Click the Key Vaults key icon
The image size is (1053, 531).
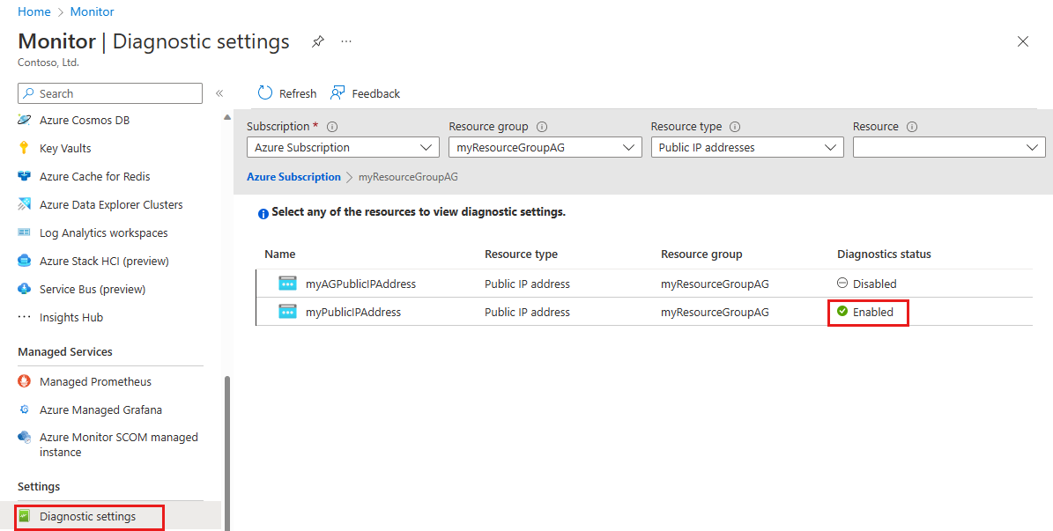point(25,148)
